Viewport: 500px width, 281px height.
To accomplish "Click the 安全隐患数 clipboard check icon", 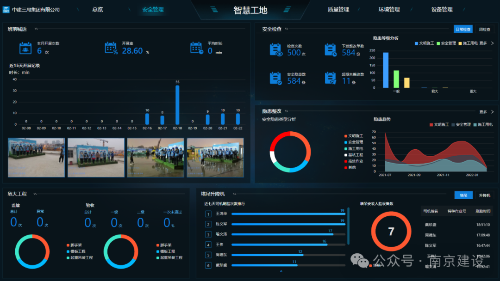I will point(275,78).
